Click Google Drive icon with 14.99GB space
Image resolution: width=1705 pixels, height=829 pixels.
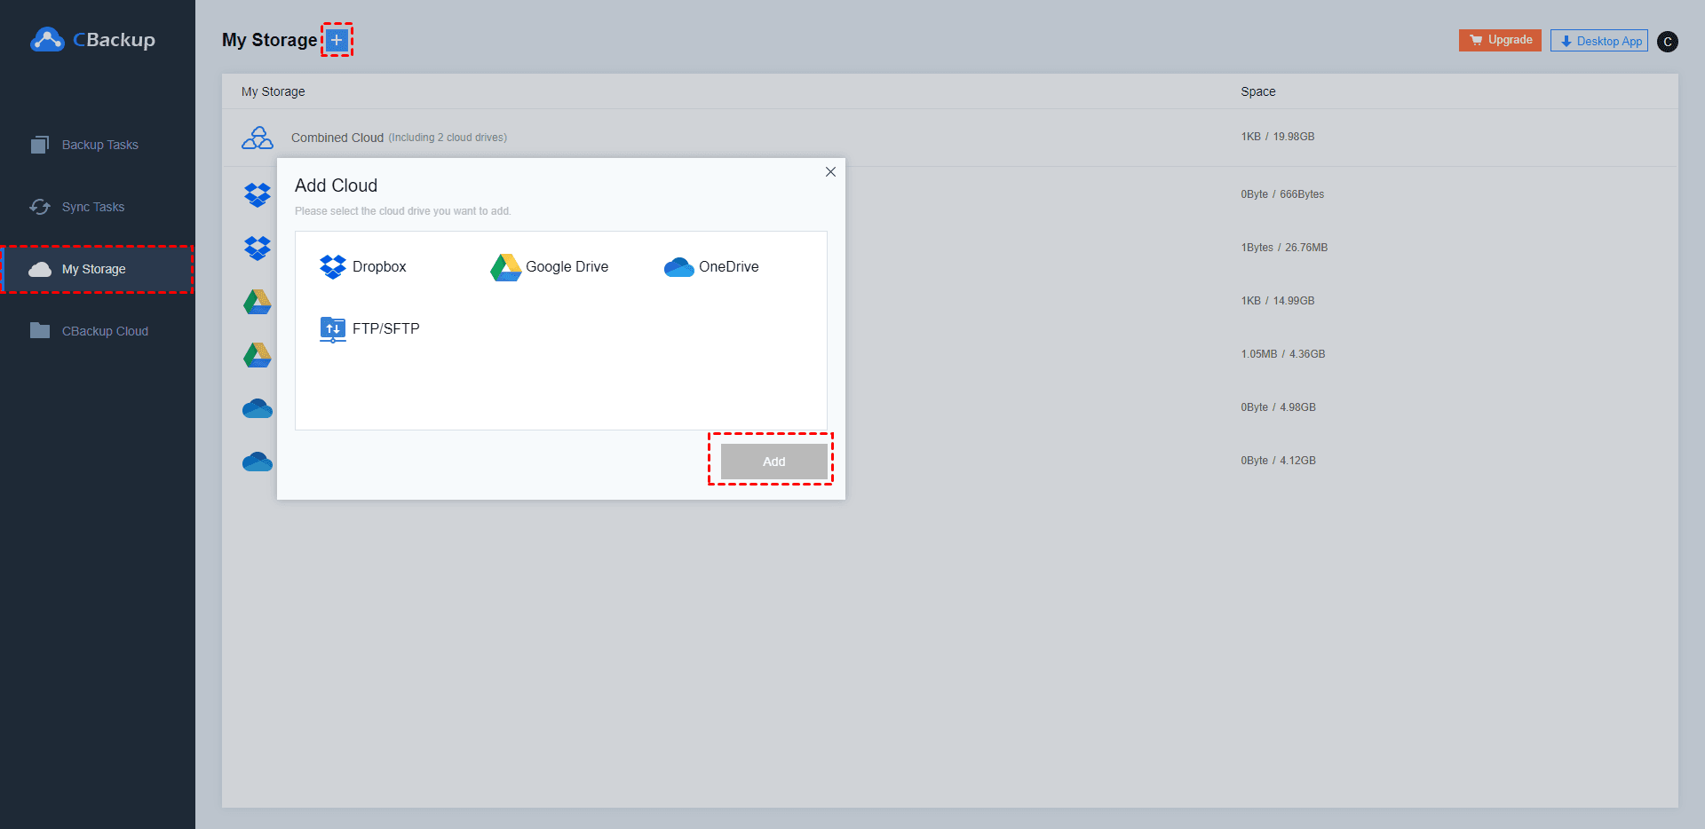pyautogui.click(x=258, y=302)
